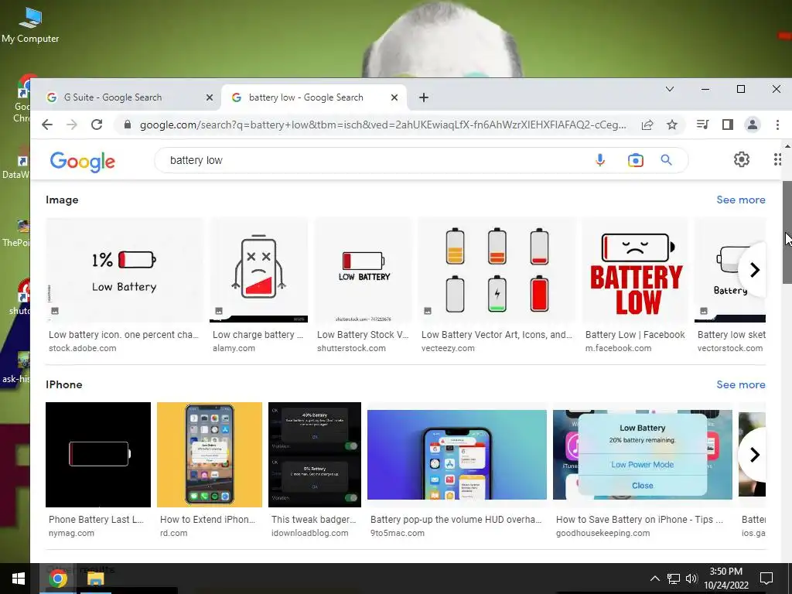Reload the current page
Image resolution: width=792 pixels, height=594 pixels.
97,125
